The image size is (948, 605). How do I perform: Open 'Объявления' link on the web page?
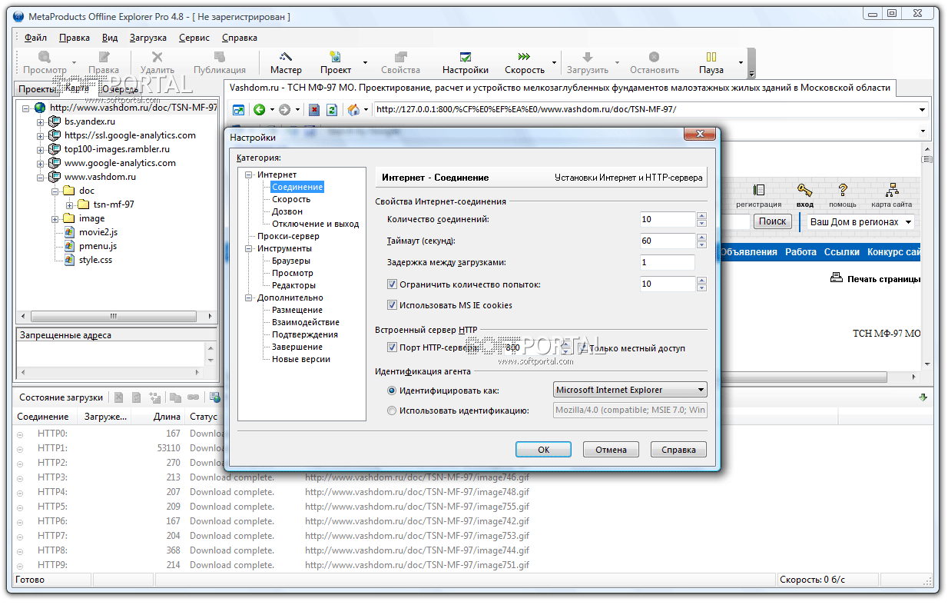coord(748,252)
